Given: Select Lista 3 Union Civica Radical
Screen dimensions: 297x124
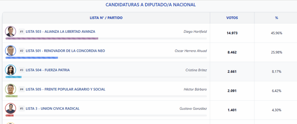Looking at the screenshot, I should (52, 109).
